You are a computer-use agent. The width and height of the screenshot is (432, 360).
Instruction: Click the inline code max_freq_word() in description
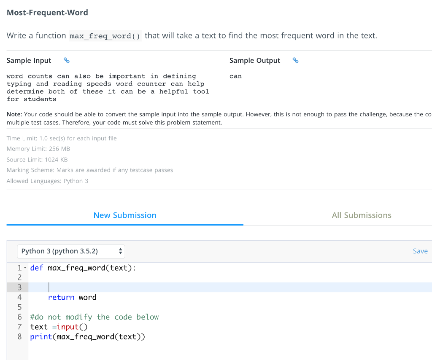[x=105, y=36]
